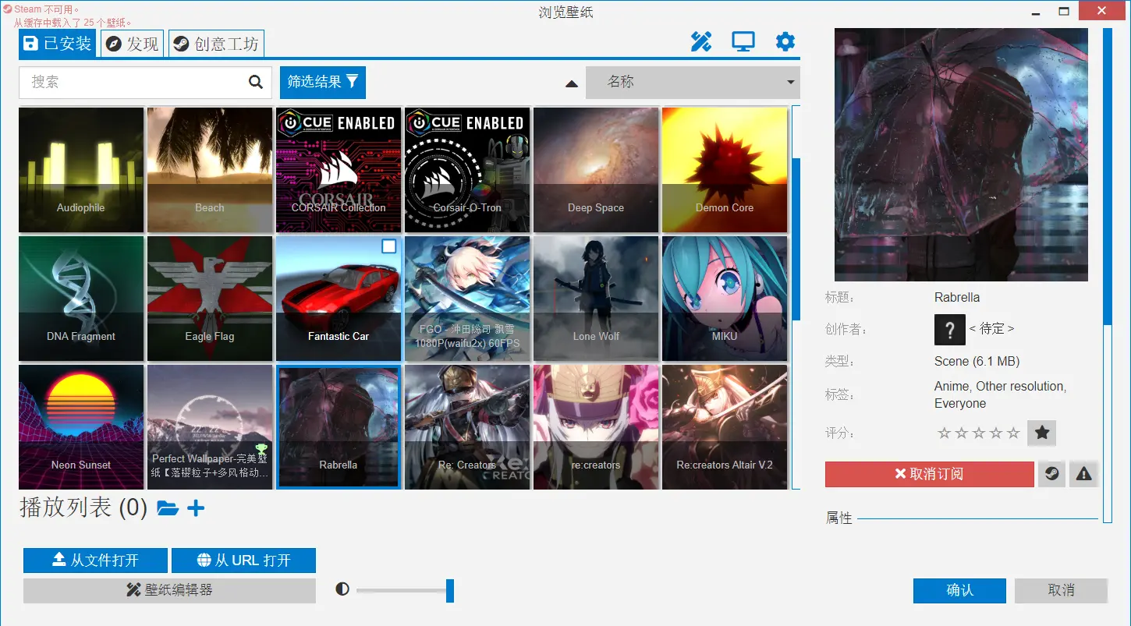Select the Audiophile wallpaper
The width and height of the screenshot is (1131, 626).
coord(81,170)
